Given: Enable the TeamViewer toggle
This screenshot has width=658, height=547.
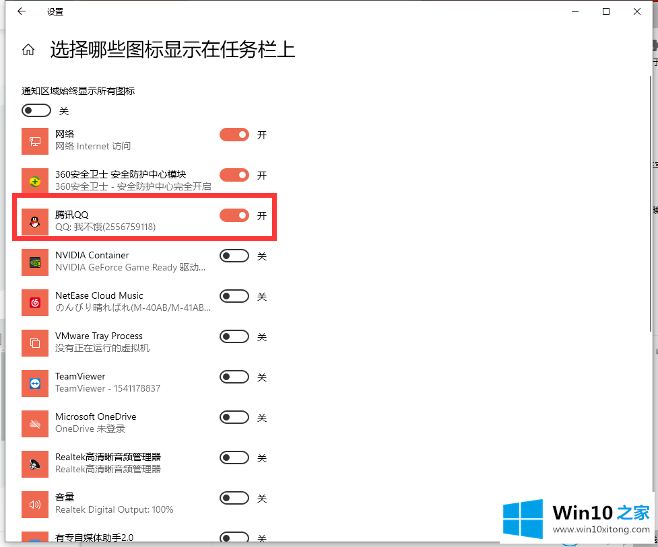Looking at the screenshot, I should coord(234,377).
